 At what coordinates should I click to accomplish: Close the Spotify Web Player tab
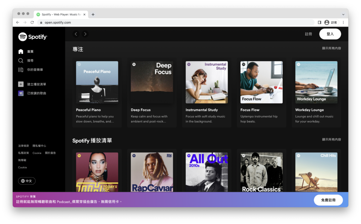click(x=85, y=14)
